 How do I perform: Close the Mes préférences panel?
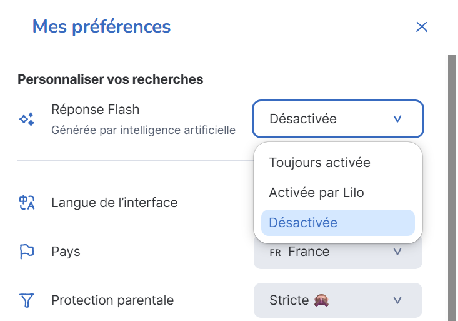click(x=422, y=27)
